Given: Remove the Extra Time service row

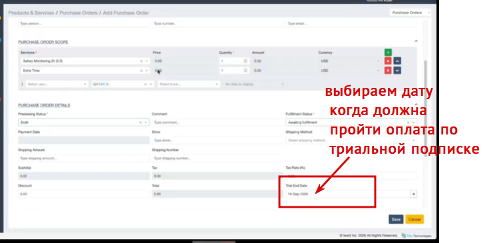Looking at the screenshot, I should (388, 71).
